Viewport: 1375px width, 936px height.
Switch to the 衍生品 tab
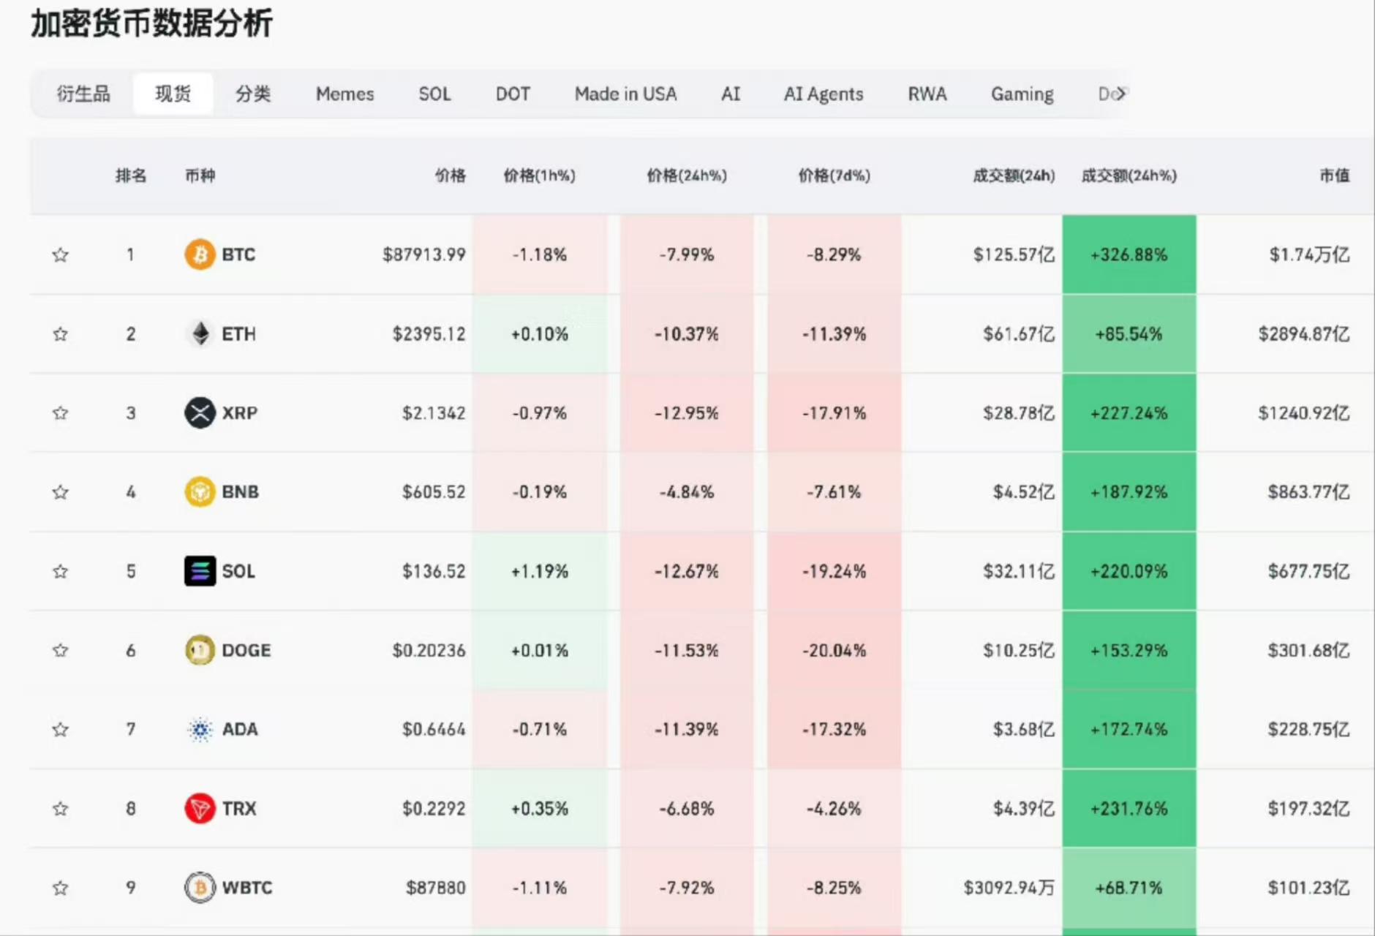click(x=83, y=94)
